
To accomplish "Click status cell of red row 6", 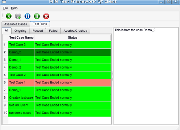I will [x=73, y=82].
